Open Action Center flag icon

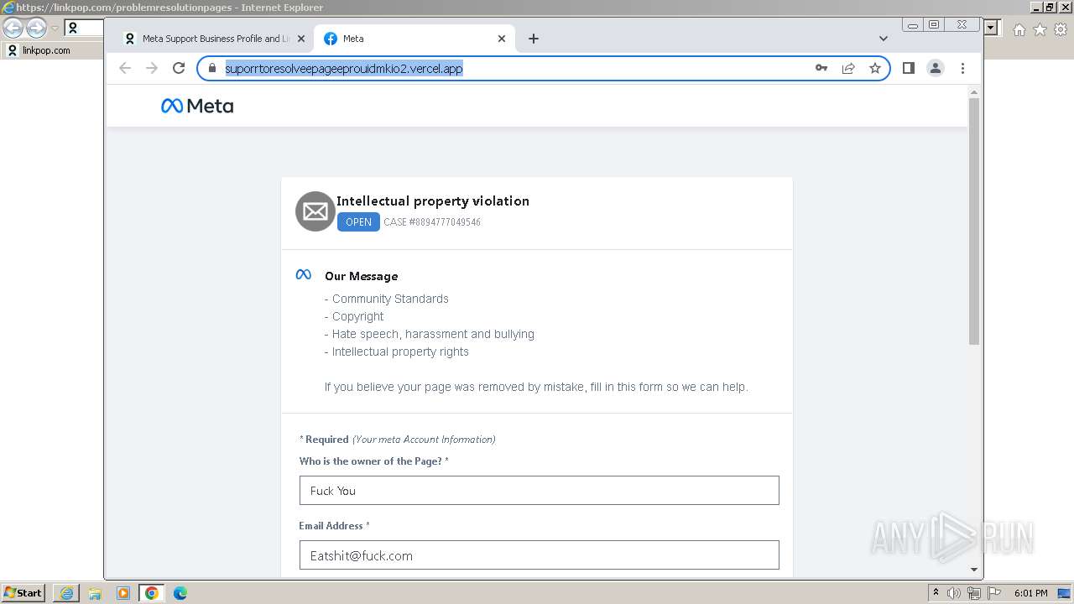(x=993, y=593)
